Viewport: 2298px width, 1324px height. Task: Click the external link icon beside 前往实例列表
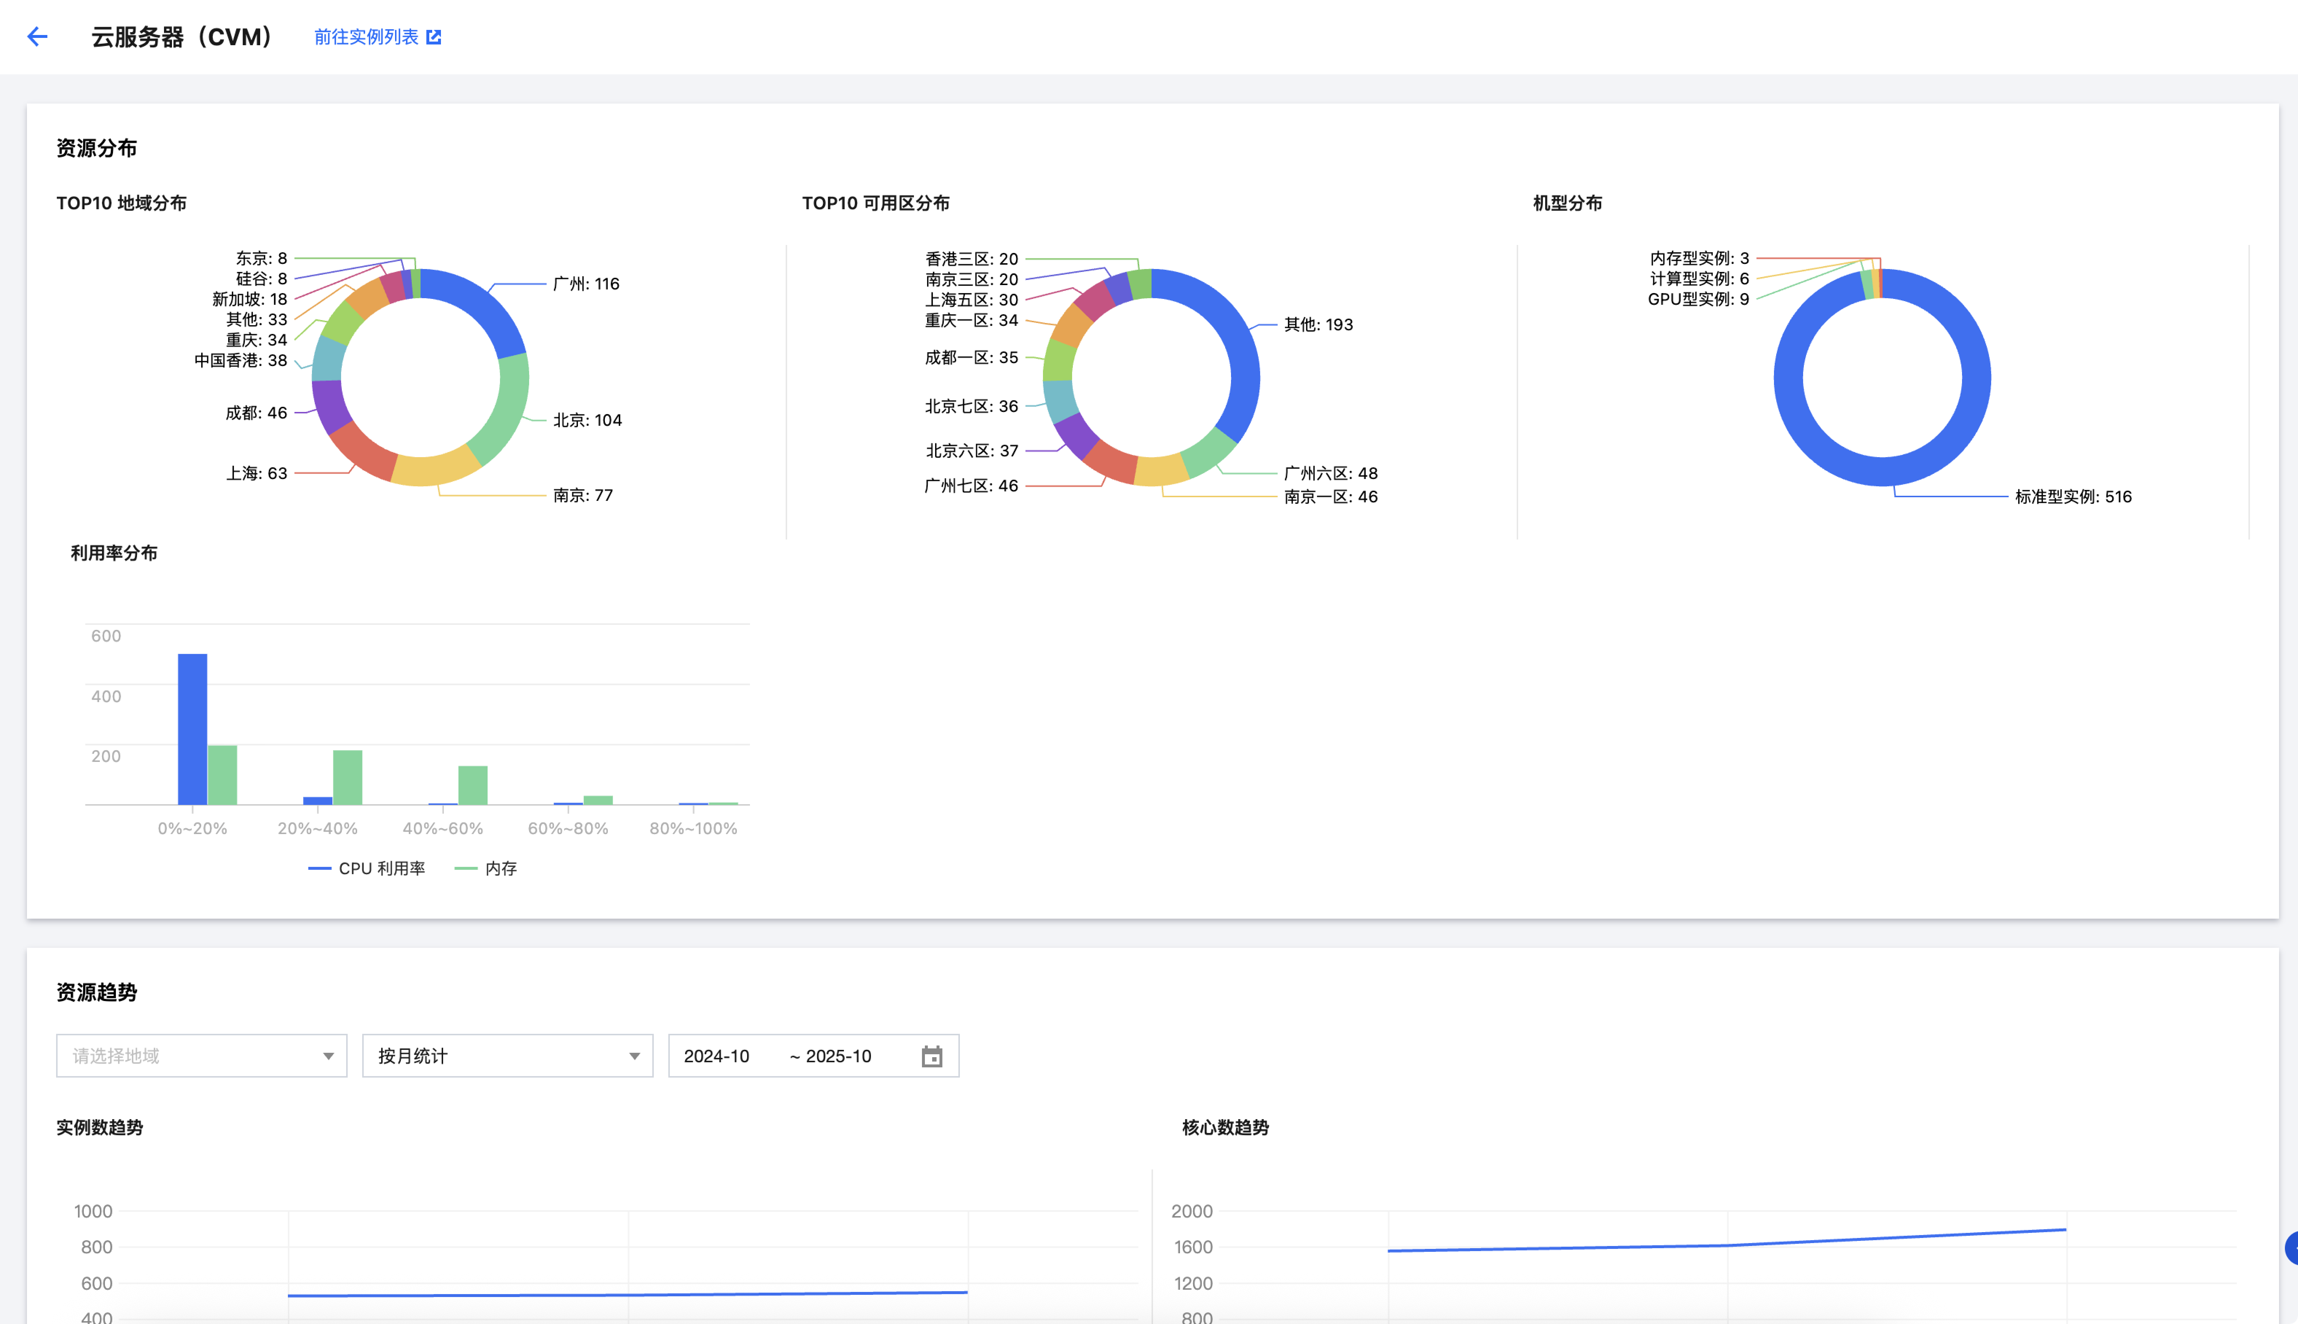434,37
